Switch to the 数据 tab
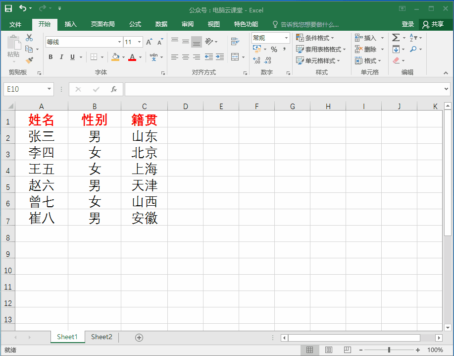 pos(161,24)
